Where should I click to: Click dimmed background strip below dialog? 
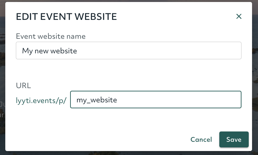point(129,153)
